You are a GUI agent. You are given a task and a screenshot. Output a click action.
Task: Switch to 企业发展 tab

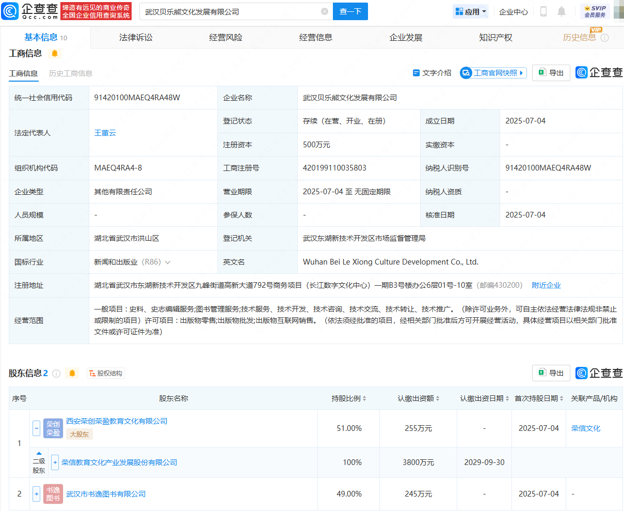tap(406, 37)
